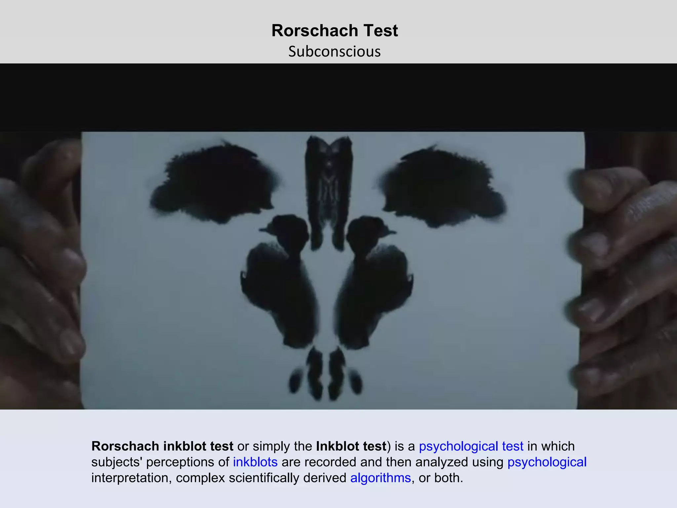Image resolution: width=677 pixels, height=508 pixels.
Task: Click the bold 'Inkblot test' phrase
Action: click(351, 446)
